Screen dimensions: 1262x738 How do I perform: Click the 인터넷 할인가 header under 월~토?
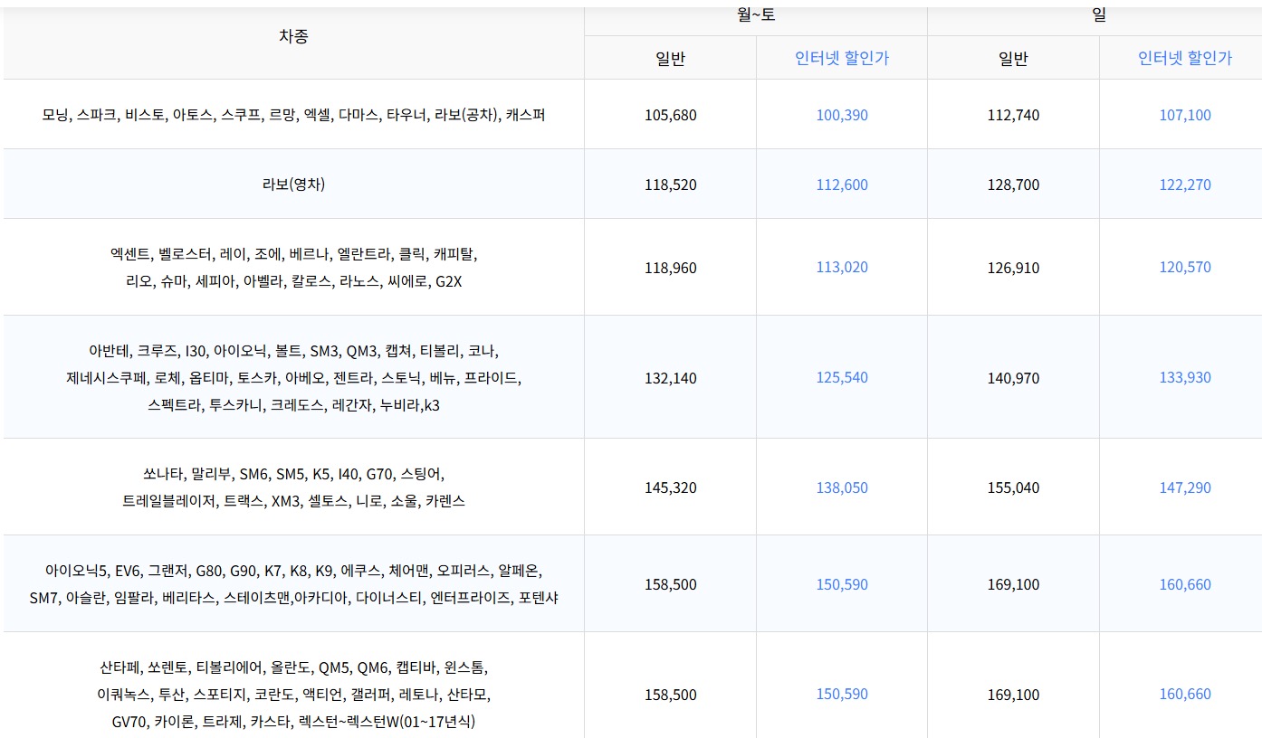tap(842, 58)
